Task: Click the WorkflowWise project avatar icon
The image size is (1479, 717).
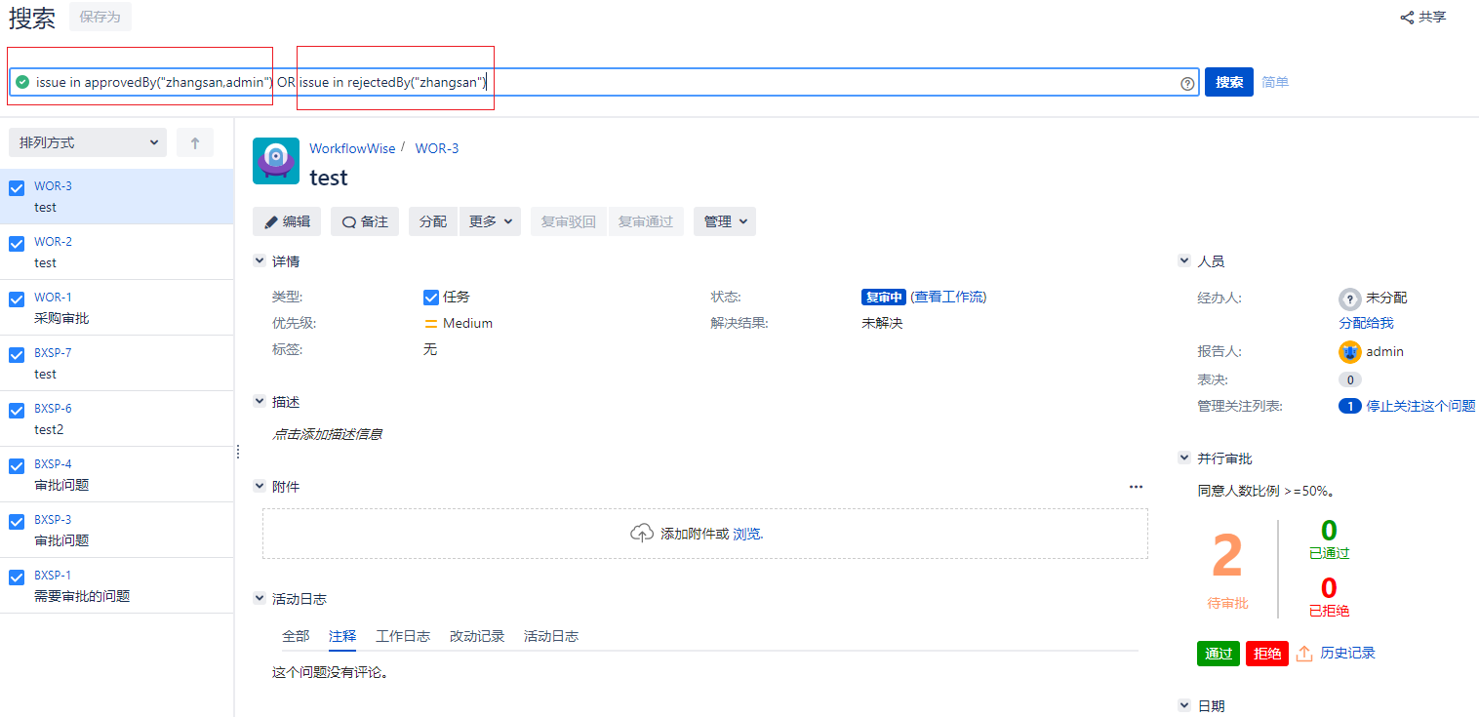Action: pyautogui.click(x=276, y=161)
